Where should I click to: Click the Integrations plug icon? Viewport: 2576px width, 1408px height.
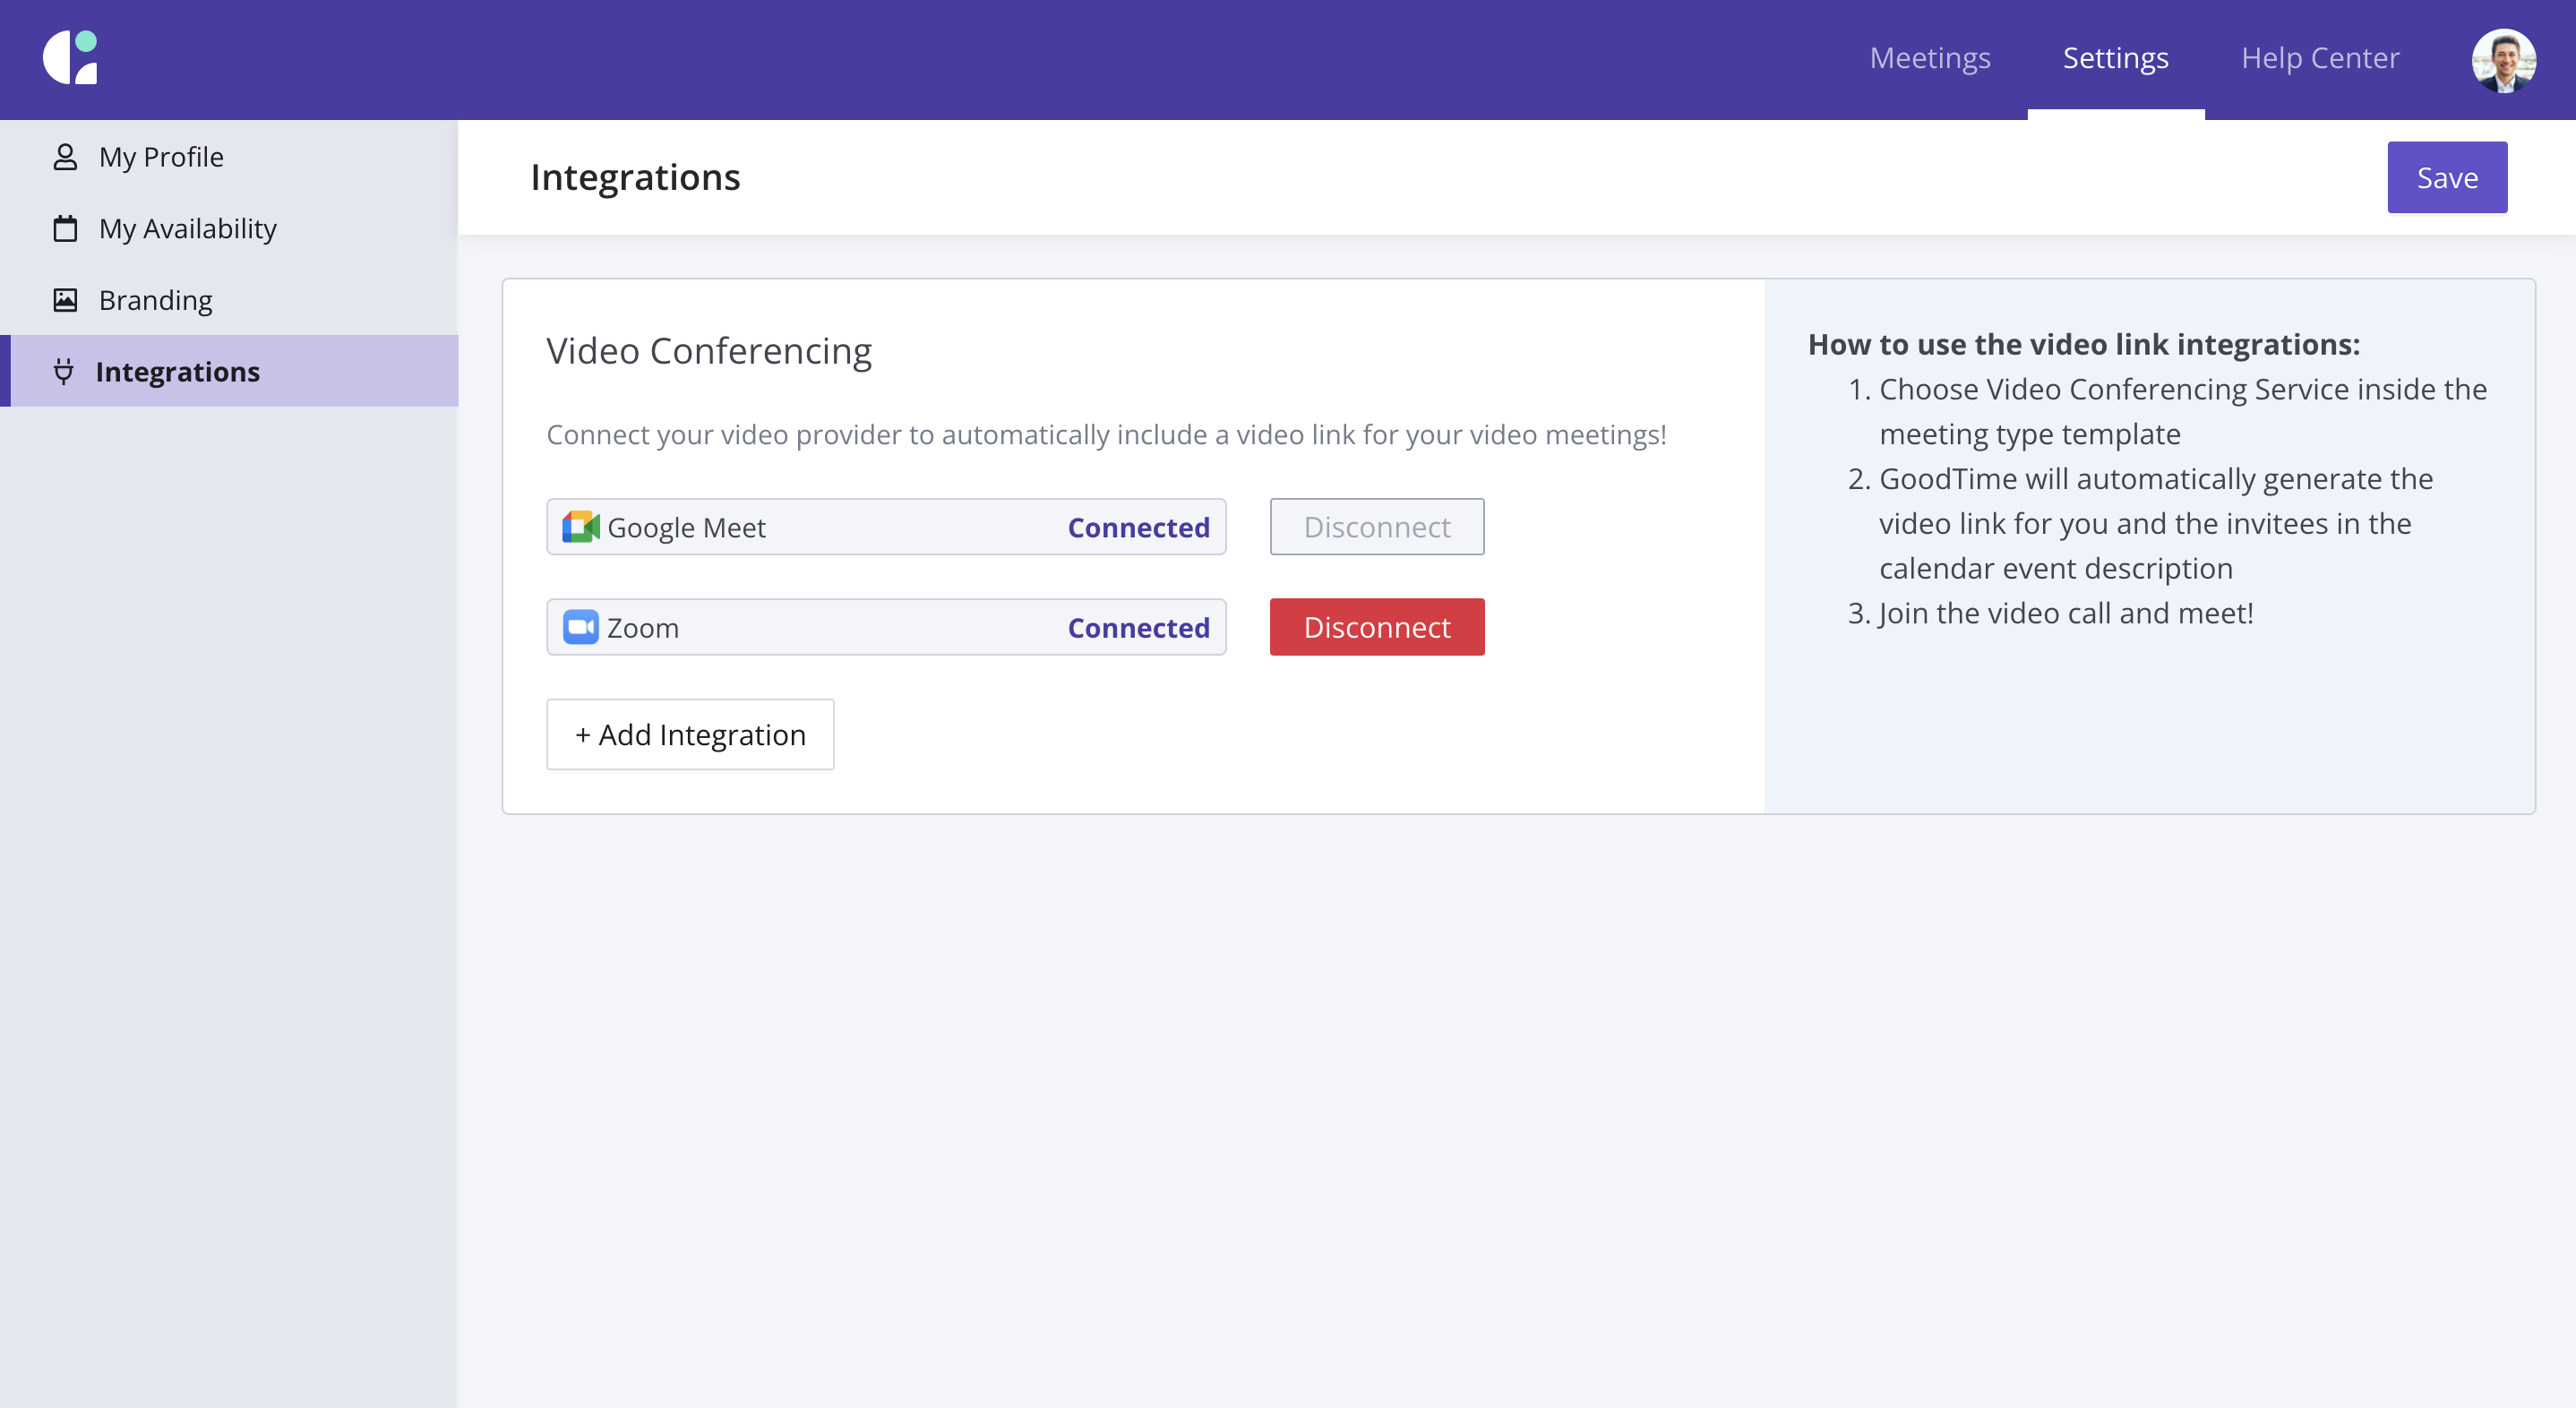(64, 372)
